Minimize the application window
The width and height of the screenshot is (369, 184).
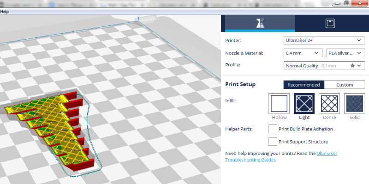coord(337,3)
